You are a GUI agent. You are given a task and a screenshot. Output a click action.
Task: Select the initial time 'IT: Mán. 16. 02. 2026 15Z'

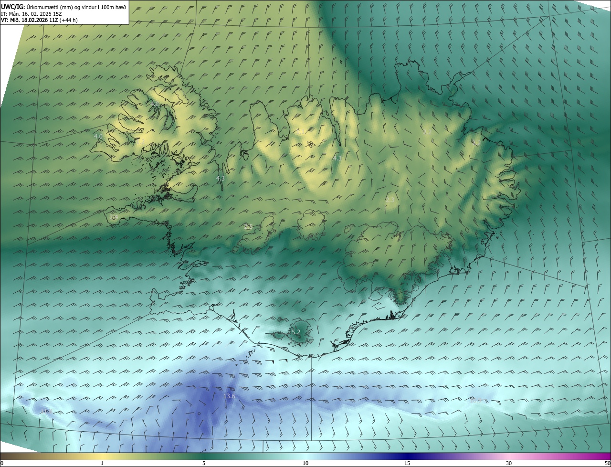click(31, 13)
